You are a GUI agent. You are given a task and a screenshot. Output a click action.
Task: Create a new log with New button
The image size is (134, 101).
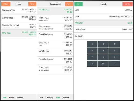[32, 4]
